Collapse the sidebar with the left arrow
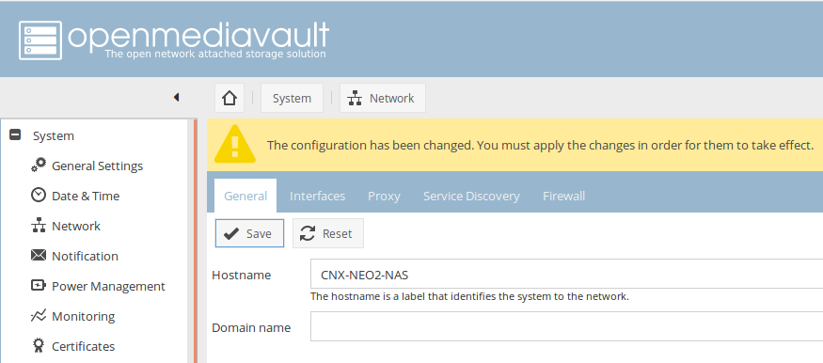 coord(177,98)
